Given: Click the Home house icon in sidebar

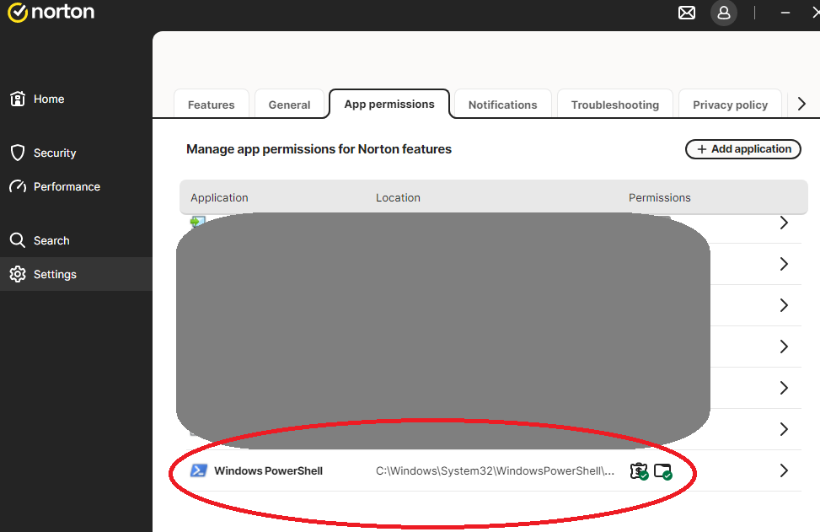Looking at the screenshot, I should click(x=18, y=99).
